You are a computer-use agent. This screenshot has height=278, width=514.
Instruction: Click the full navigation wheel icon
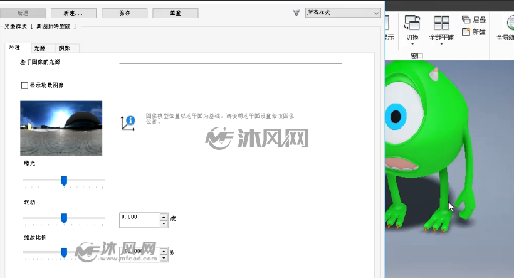tap(510, 23)
